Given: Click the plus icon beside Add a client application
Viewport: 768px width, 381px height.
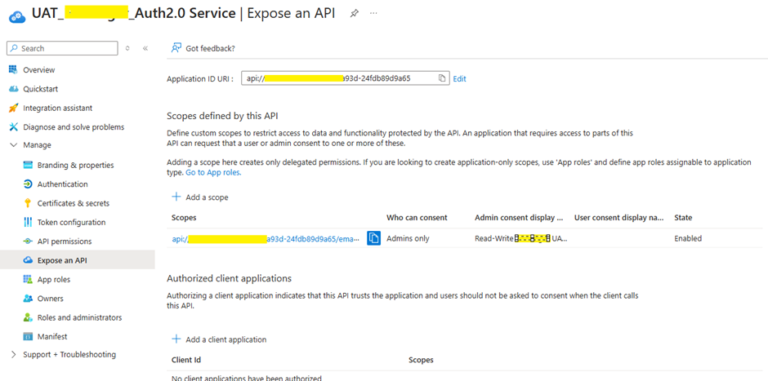Looking at the screenshot, I should point(176,339).
